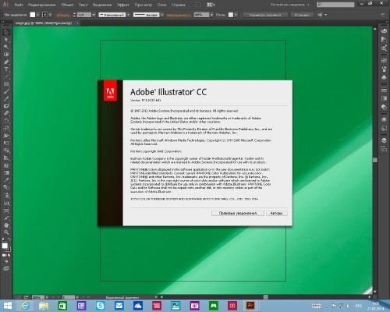Image resolution: width=390 pixels, height=312 pixels.
Task: Select the Shape Builder tool
Action: [x=6, y=151]
